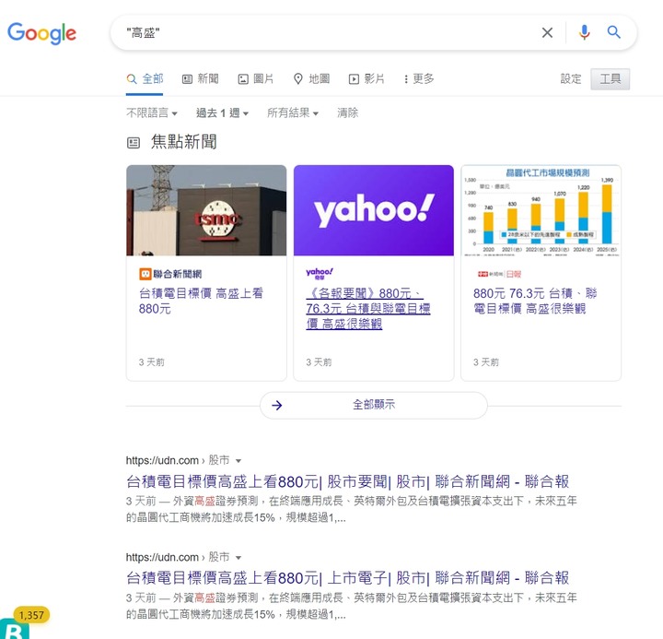Switch to the 地圖 tab
663x639 pixels.
tap(311, 78)
